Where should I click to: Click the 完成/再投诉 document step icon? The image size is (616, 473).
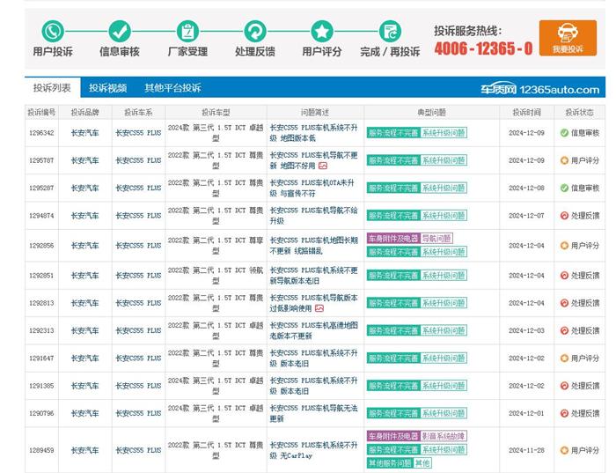pos(390,32)
